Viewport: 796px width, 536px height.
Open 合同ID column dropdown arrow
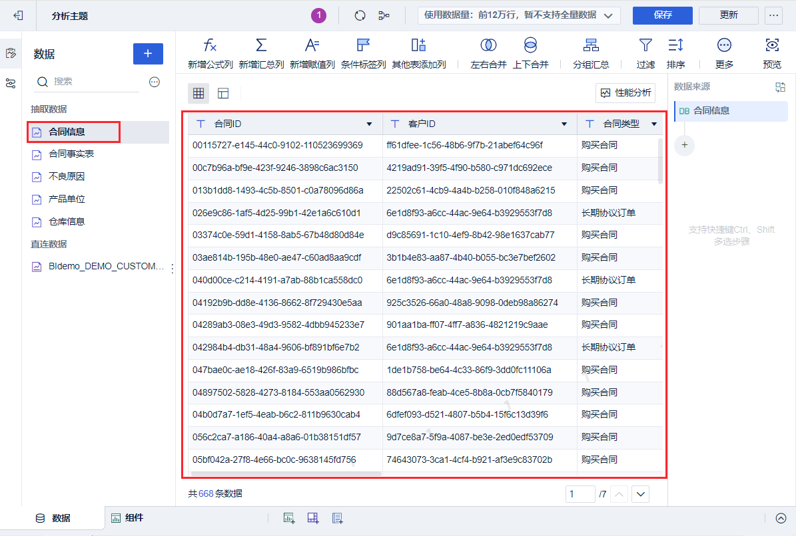point(369,124)
